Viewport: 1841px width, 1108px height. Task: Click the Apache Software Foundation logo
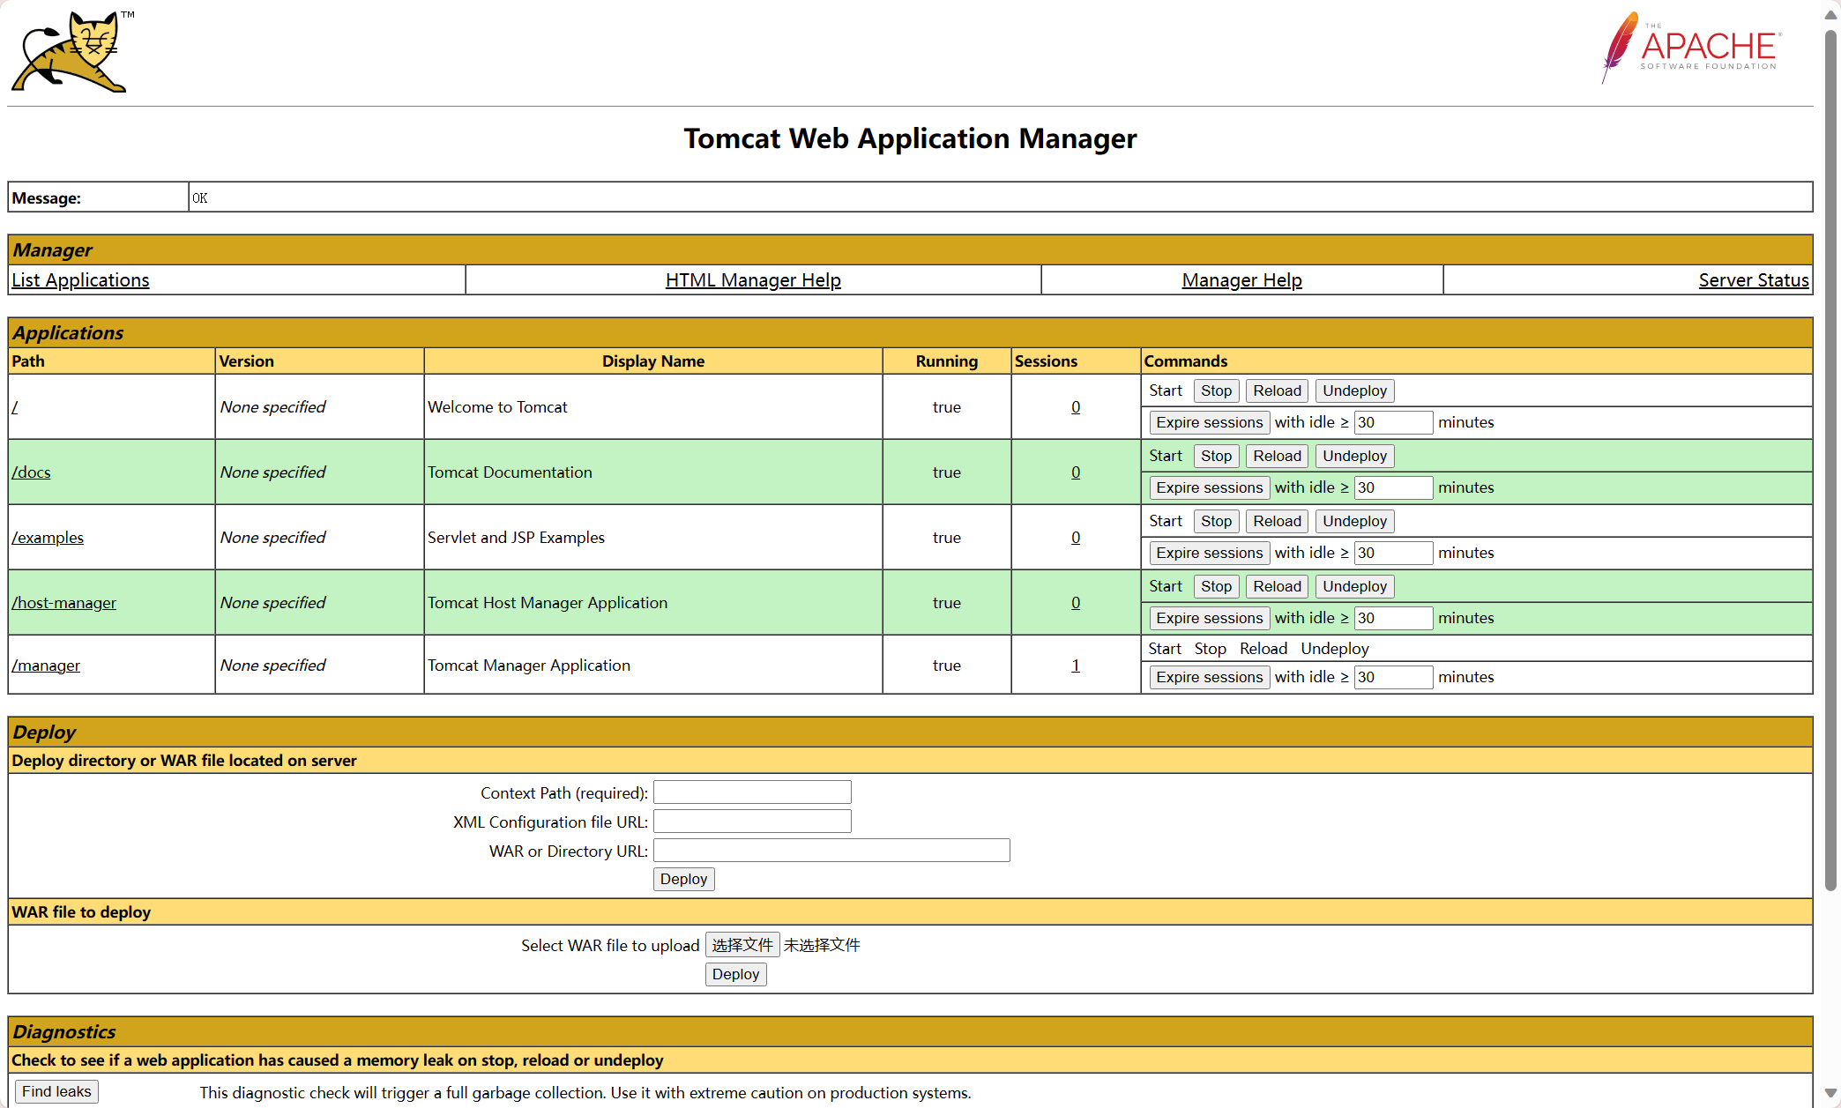(1690, 48)
